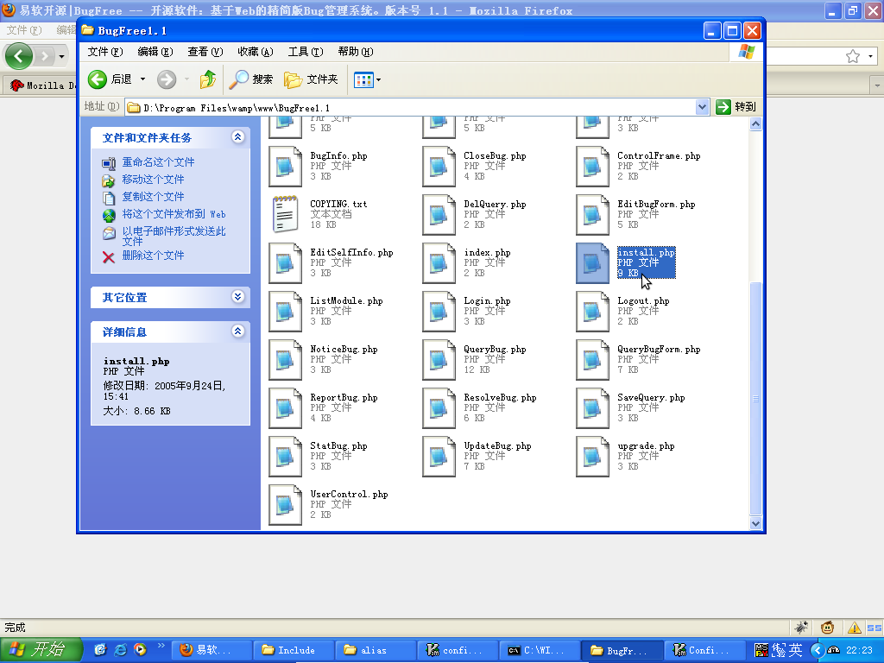Viewport: 884px width, 663px height.
Task: Click the Windows 开始 Start button
Action: tap(41, 650)
